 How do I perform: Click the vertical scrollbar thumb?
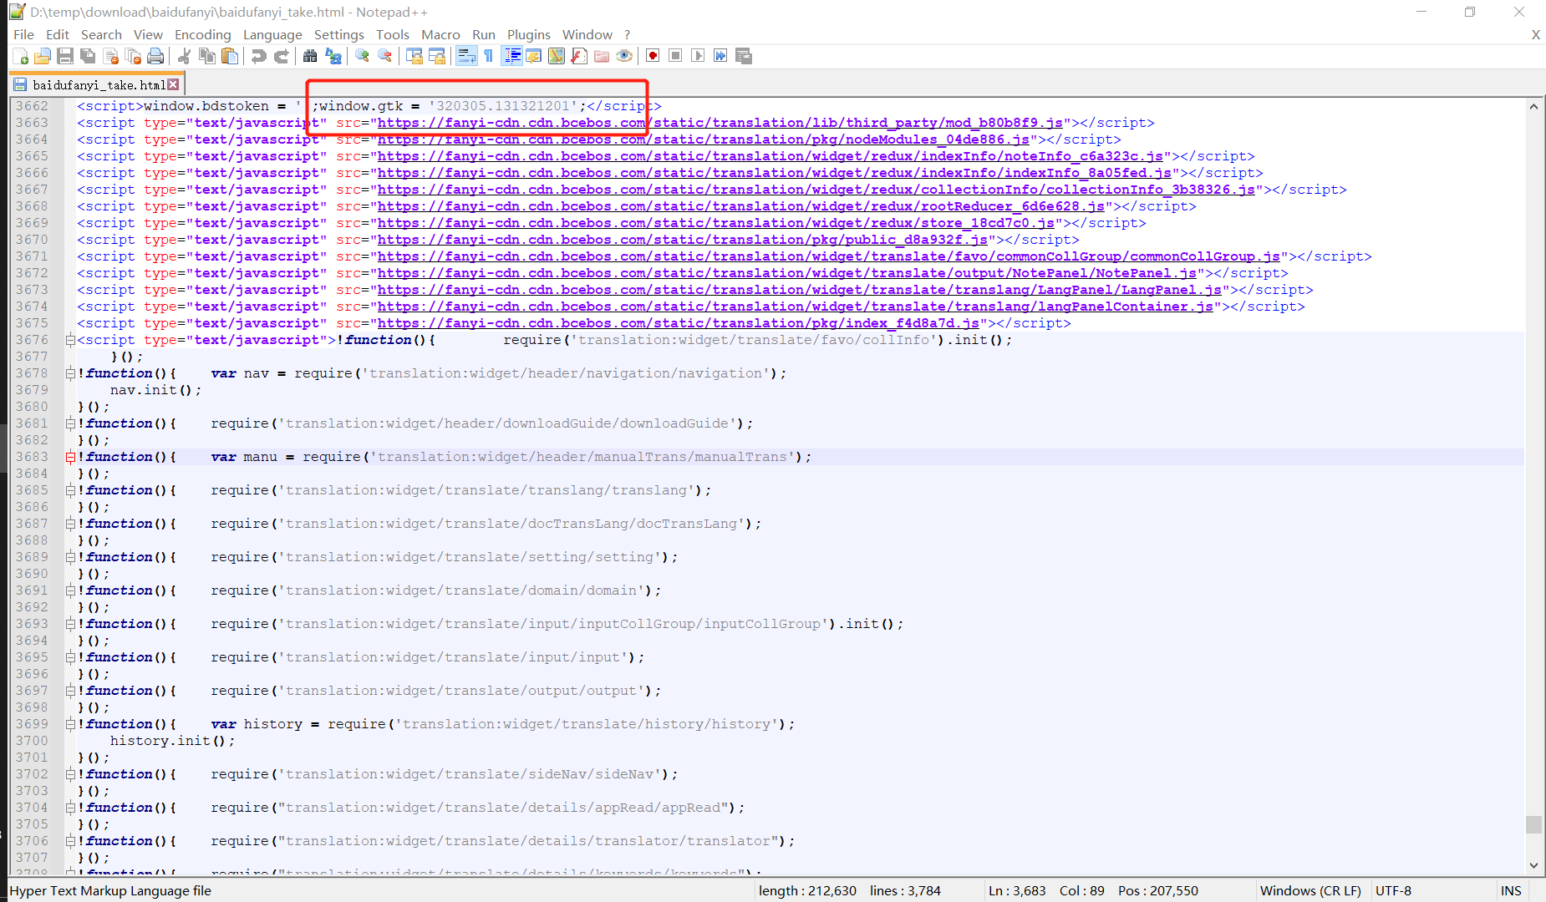(x=1533, y=824)
